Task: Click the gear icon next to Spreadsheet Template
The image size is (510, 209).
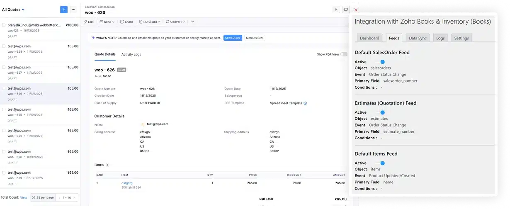Action: point(305,103)
